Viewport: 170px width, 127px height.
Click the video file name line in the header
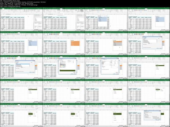tap(10, 1)
